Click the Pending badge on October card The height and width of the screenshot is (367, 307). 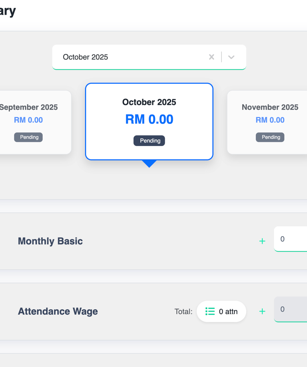149,141
